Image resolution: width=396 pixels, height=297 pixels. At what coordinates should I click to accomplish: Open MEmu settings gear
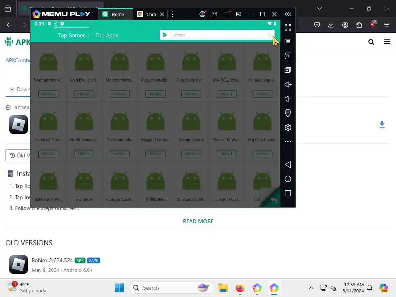coord(288,127)
